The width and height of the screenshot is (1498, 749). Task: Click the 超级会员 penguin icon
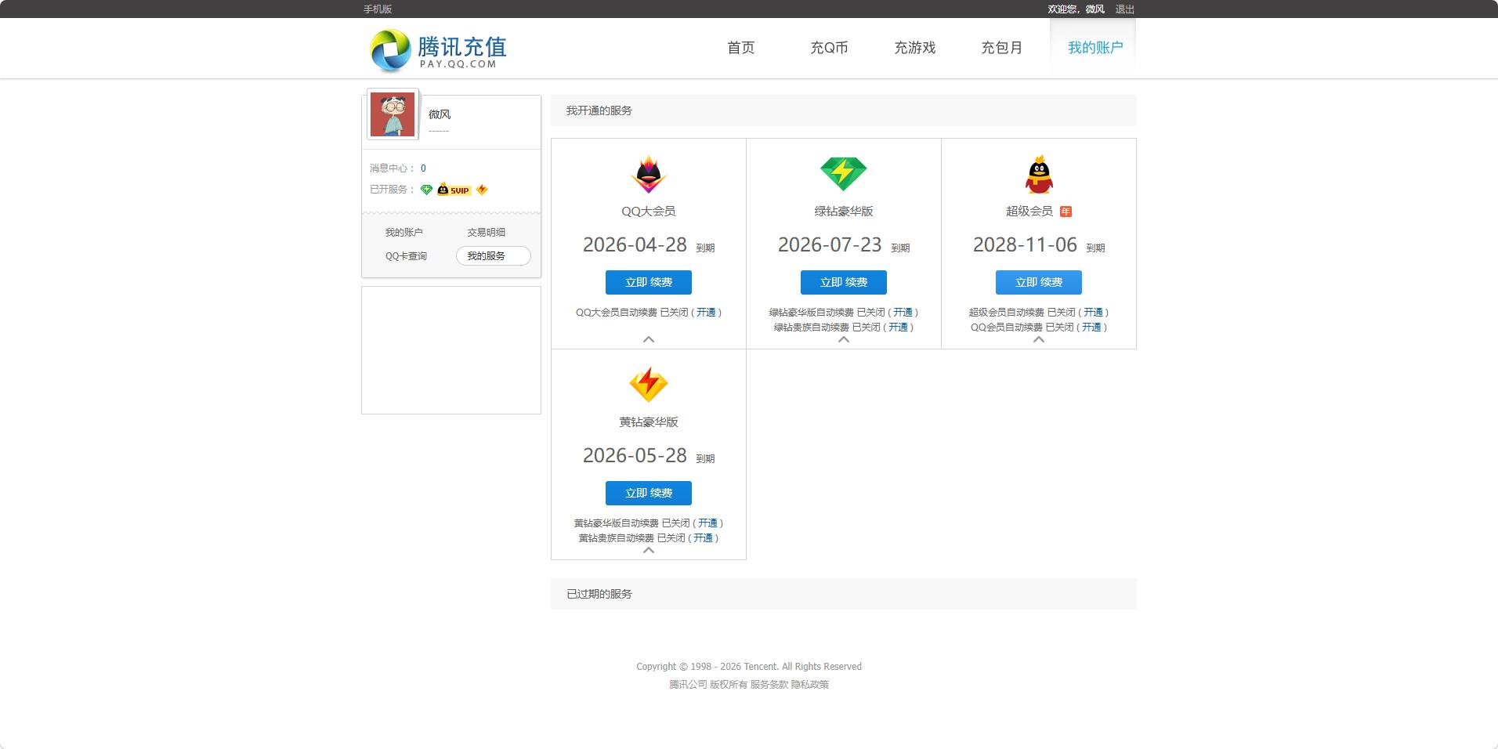1038,174
